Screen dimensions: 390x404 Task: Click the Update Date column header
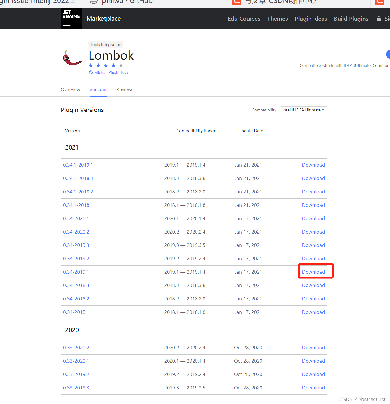coord(251,131)
